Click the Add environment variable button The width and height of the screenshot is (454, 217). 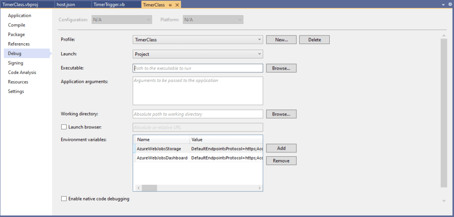tap(281, 148)
